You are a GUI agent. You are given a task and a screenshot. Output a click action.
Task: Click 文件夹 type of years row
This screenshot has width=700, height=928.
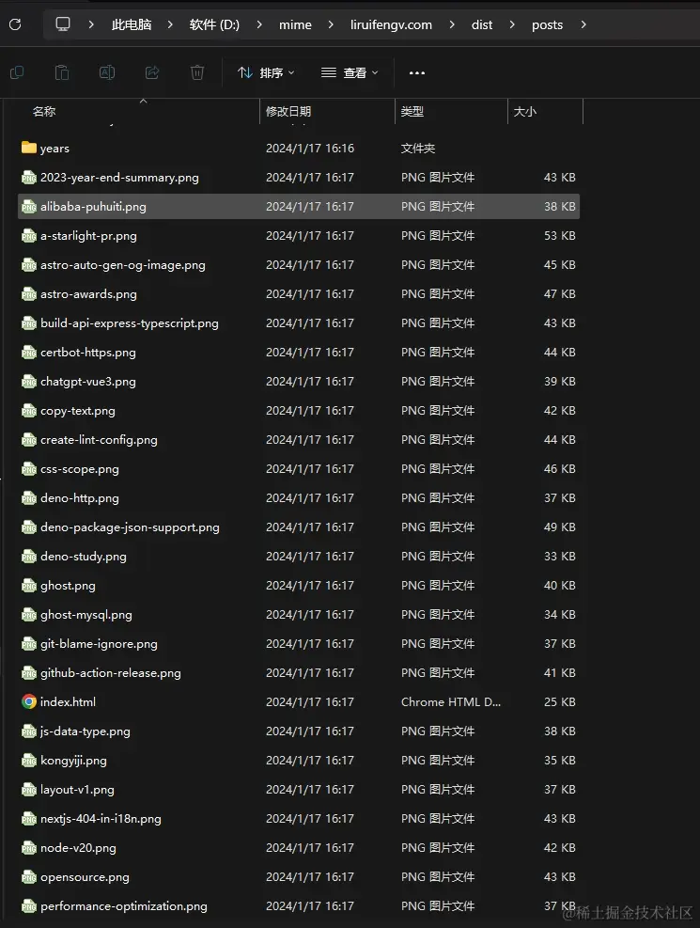coord(418,148)
